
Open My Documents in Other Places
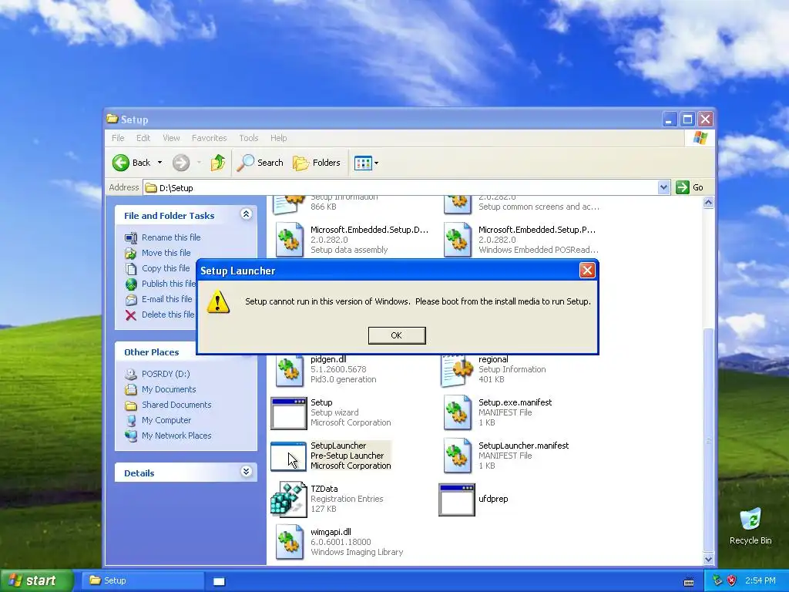pyautogui.click(x=169, y=389)
